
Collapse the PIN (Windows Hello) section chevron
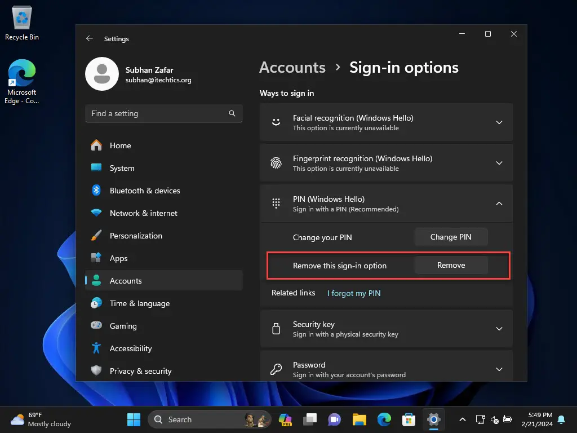tap(499, 203)
